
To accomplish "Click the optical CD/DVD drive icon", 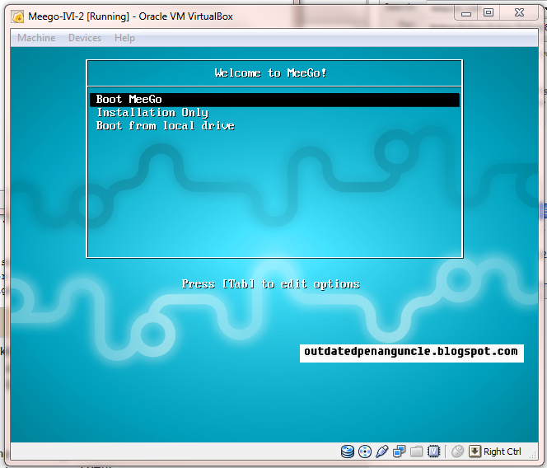I will click(365, 452).
